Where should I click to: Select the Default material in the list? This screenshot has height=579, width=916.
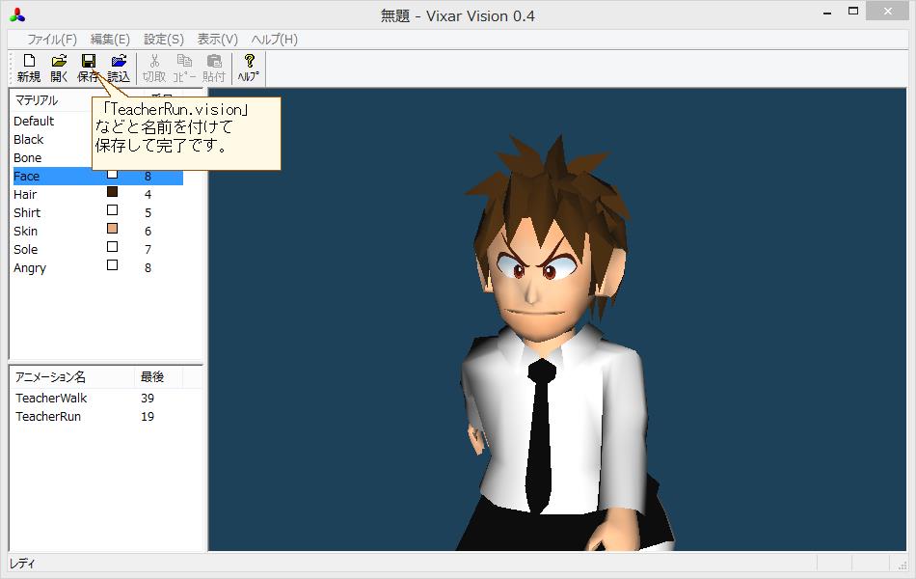33,121
